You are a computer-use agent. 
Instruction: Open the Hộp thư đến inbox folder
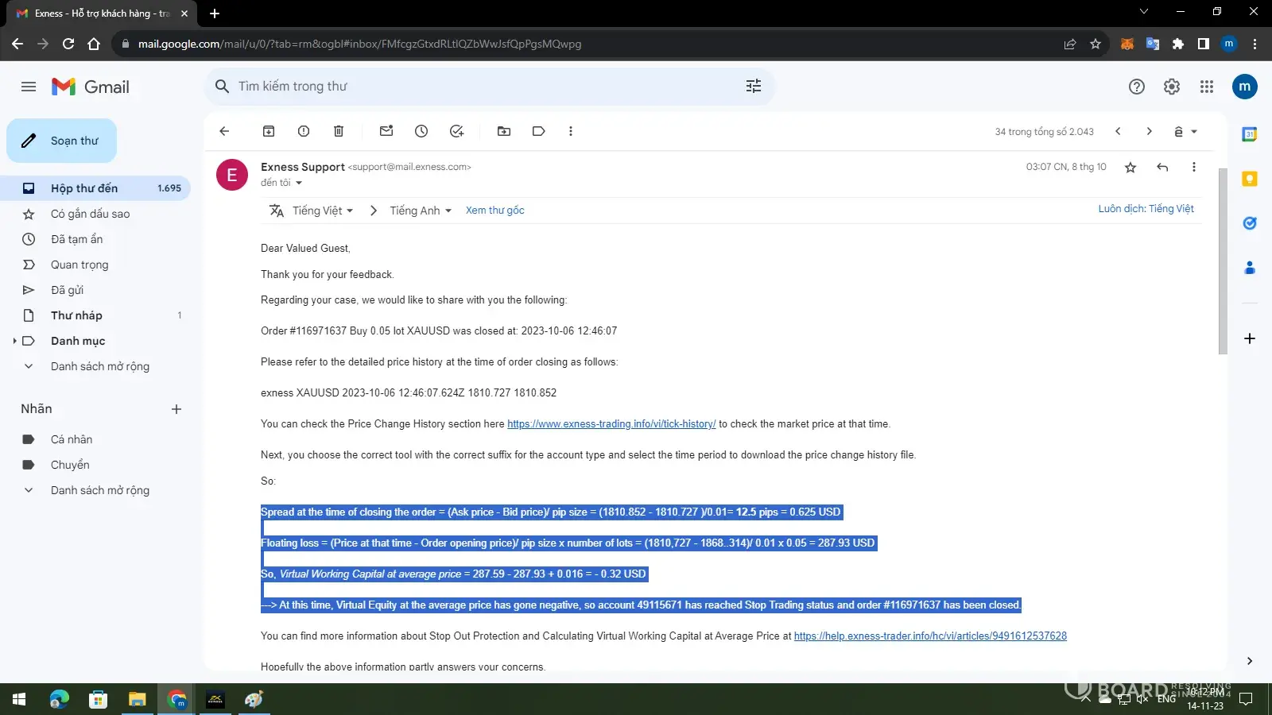84,188
